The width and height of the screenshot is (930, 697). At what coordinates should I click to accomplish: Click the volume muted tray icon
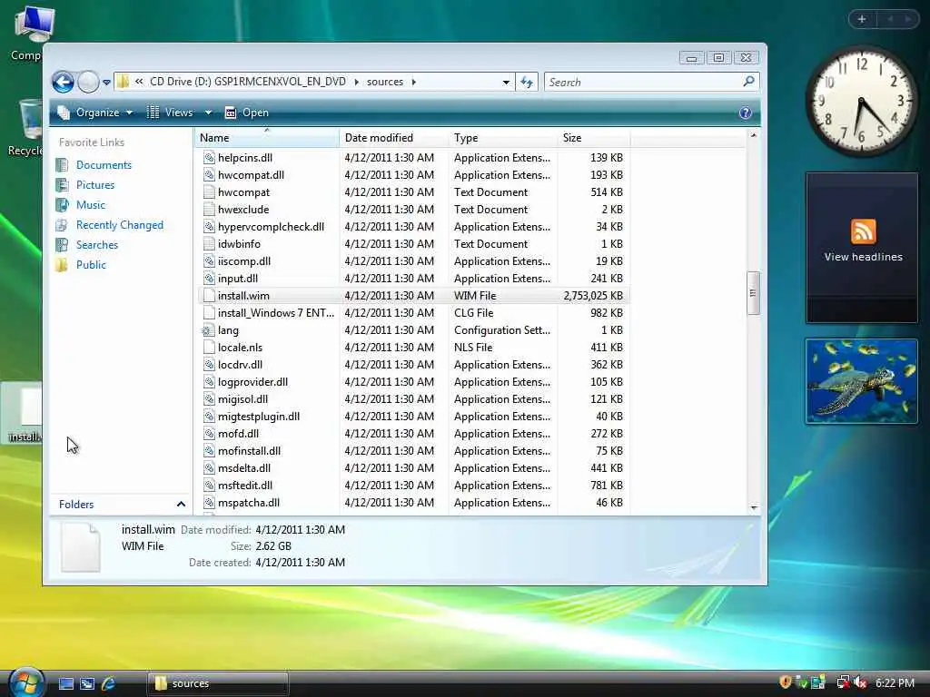861,682
